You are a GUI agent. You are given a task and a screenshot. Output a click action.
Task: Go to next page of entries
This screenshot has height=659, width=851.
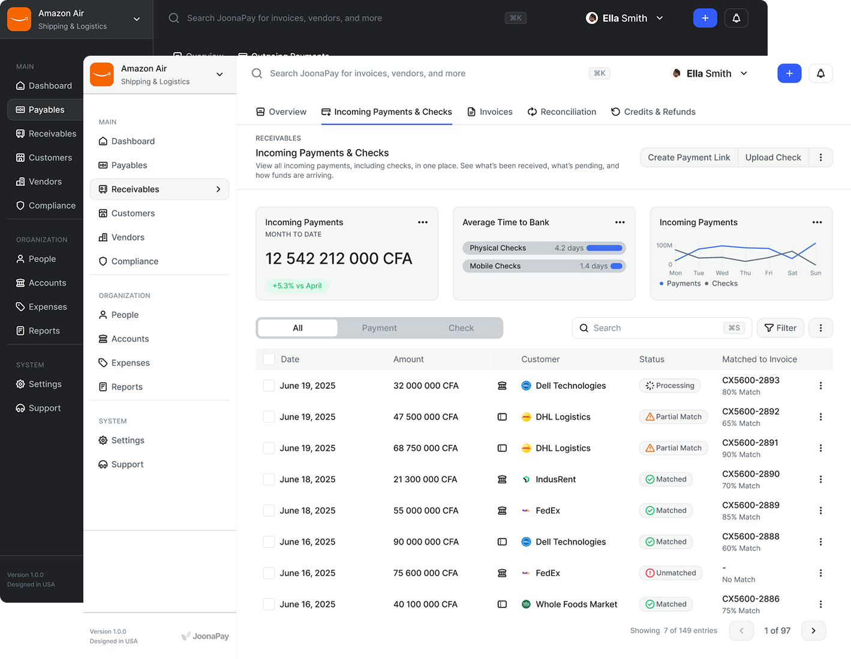pos(813,630)
